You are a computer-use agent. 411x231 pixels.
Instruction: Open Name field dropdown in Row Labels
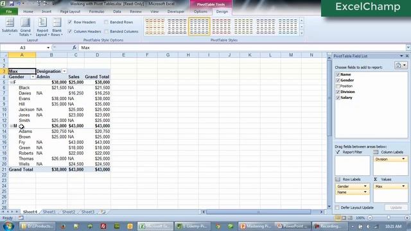click(x=365, y=192)
